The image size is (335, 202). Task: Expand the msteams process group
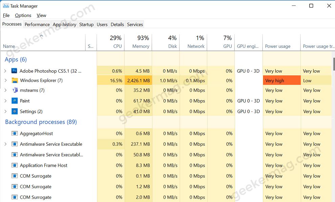(6, 90)
